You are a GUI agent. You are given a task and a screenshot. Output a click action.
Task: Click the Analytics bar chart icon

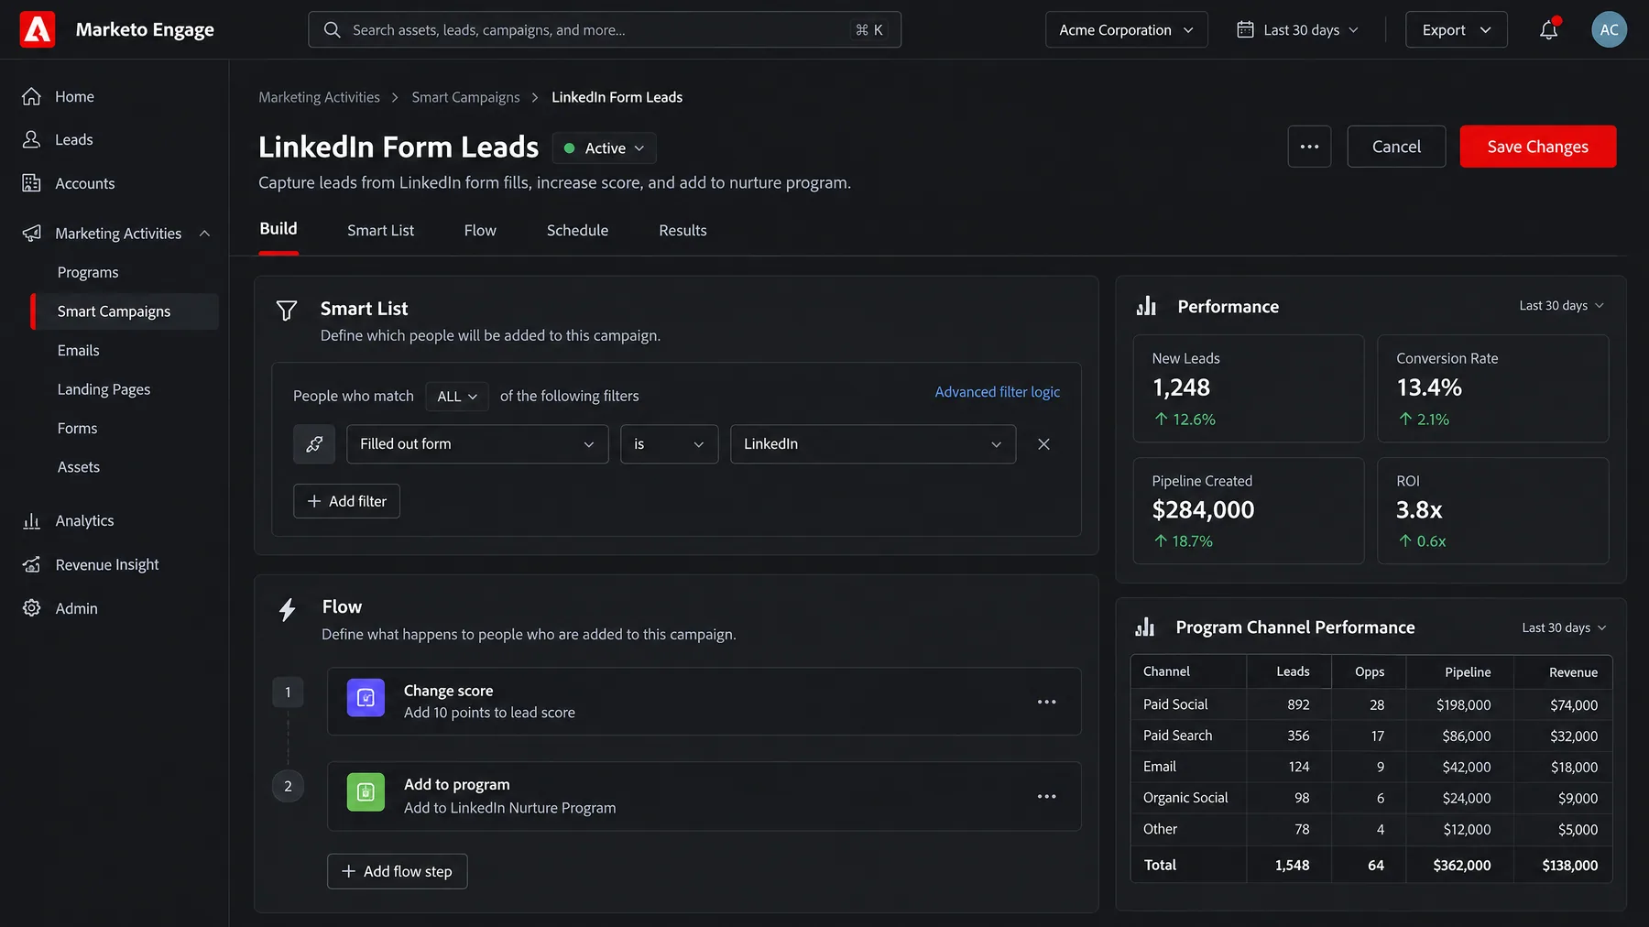pos(32,520)
